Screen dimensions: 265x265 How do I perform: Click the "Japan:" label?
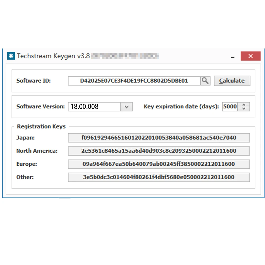[25, 138]
